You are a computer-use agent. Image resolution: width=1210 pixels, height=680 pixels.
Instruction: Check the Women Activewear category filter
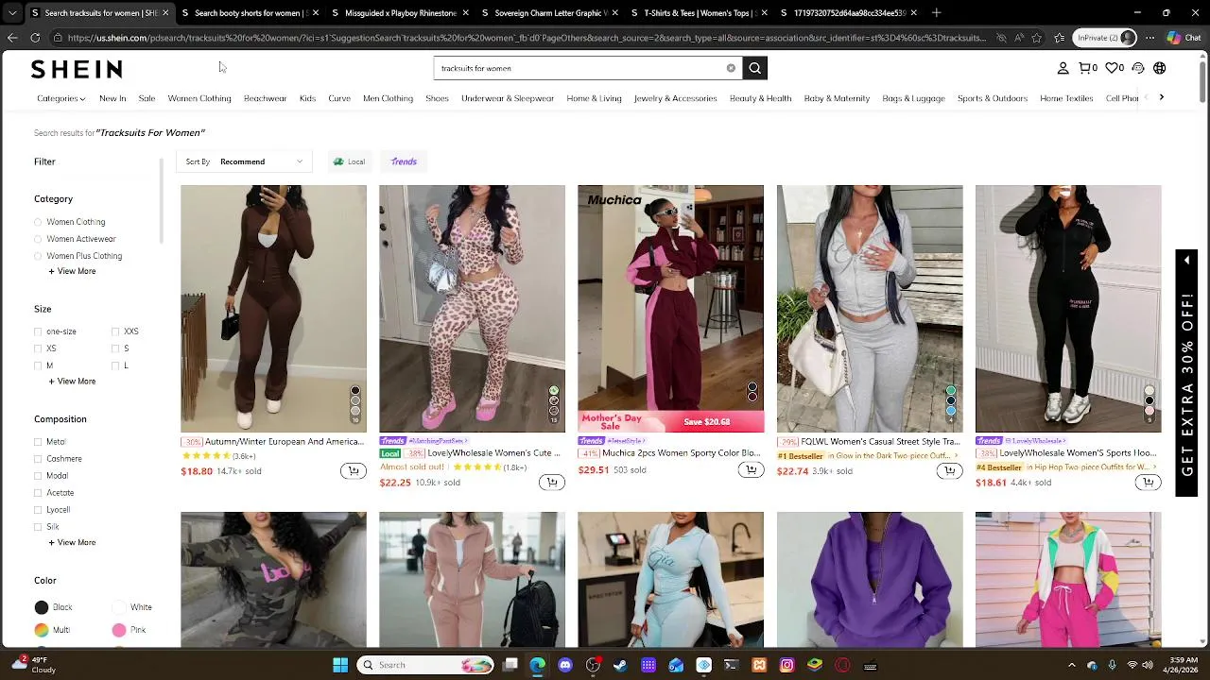click(38, 239)
